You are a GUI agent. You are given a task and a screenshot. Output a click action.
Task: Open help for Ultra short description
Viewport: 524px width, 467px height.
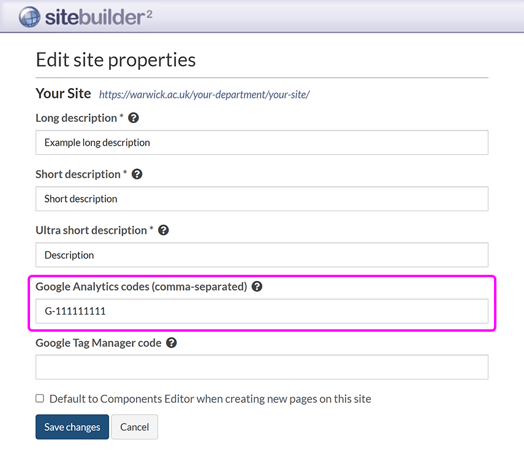click(163, 230)
